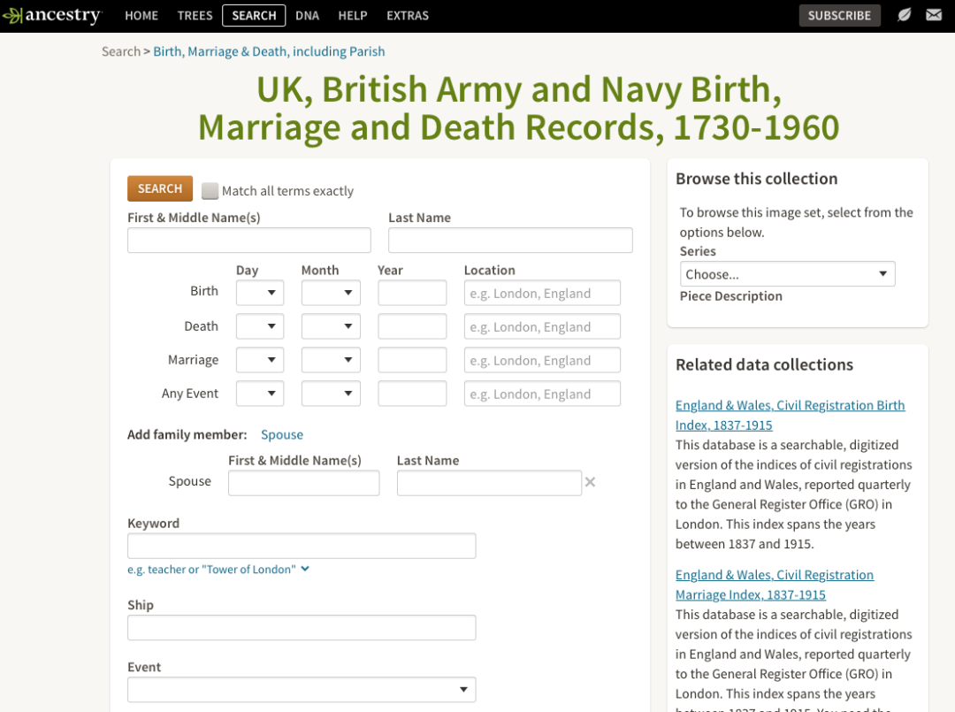Click the Ancestry logo
This screenshot has width=955, height=712.
pos(52,15)
